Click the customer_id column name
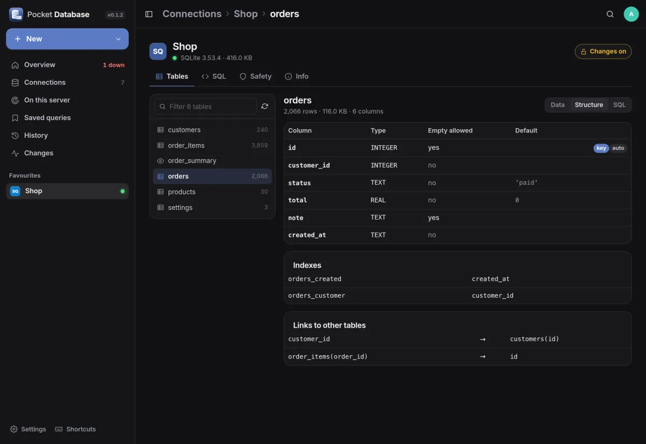Viewport: 646px width, 444px height. (309, 165)
